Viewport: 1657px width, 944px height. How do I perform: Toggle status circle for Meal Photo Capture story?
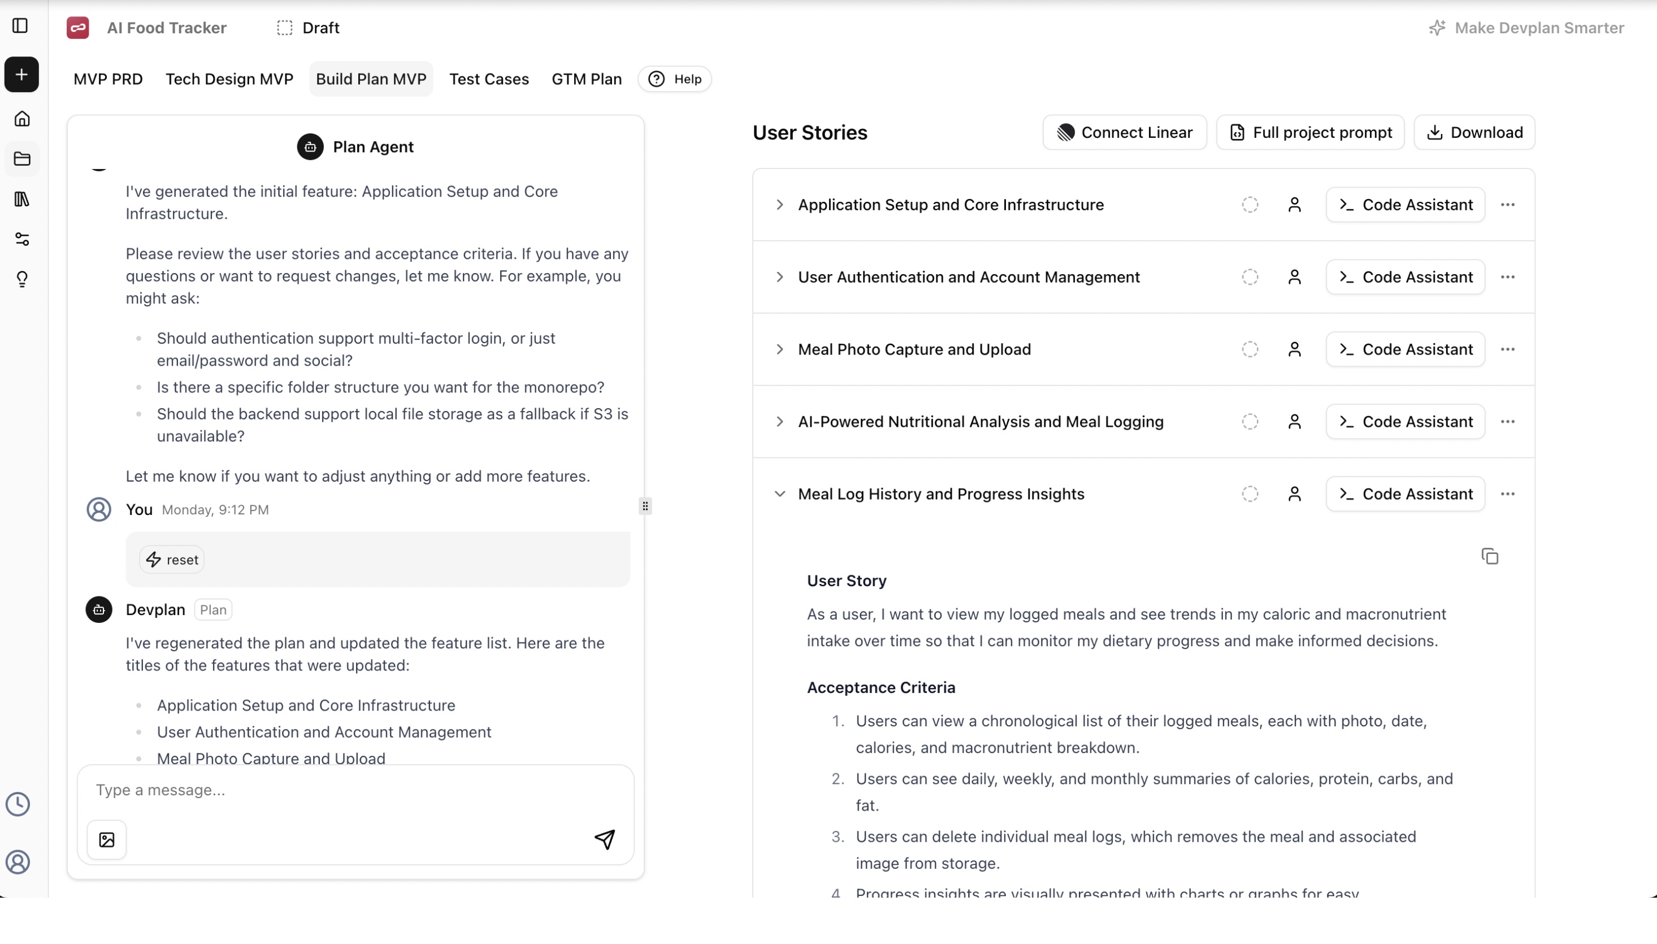click(x=1250, y=349)
